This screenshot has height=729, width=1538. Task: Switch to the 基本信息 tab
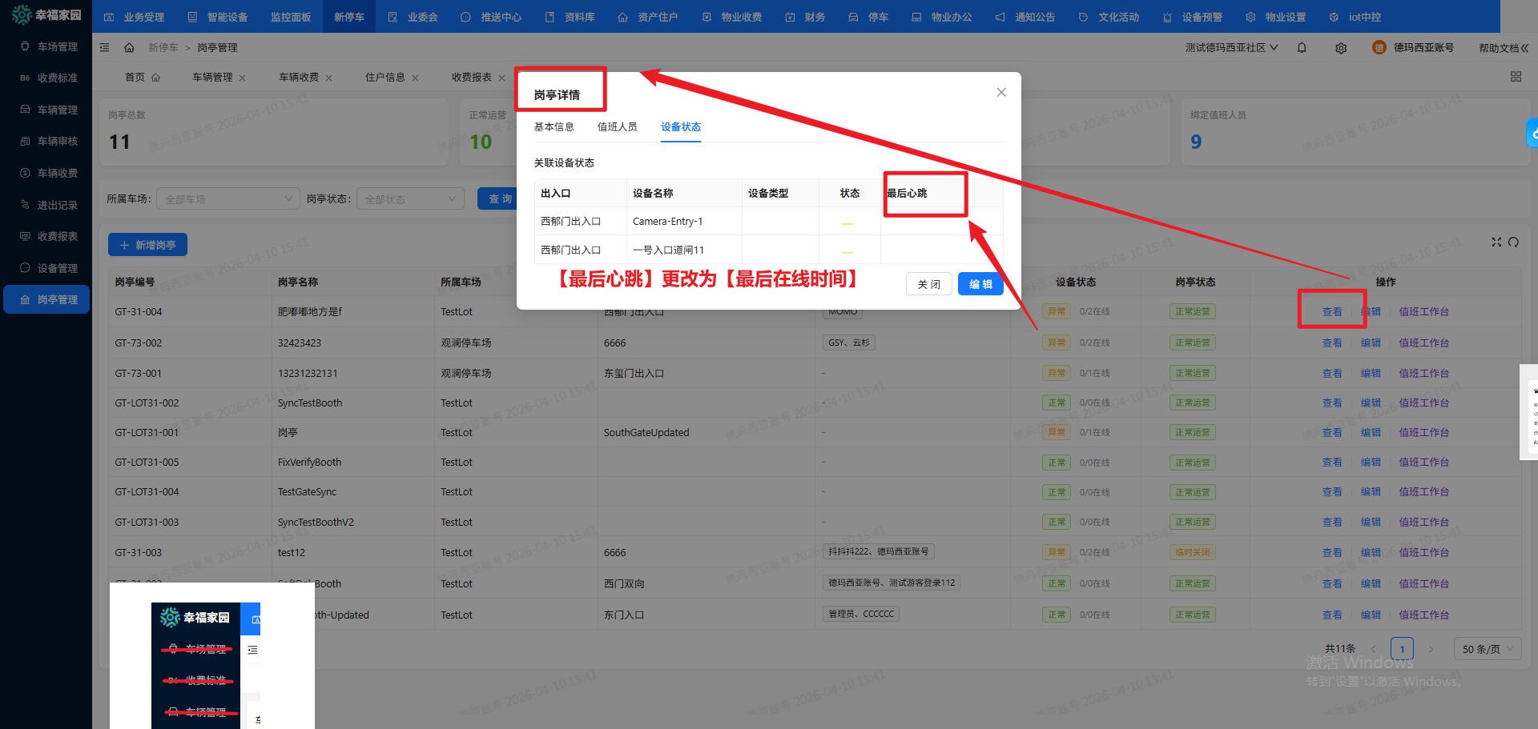554,127
